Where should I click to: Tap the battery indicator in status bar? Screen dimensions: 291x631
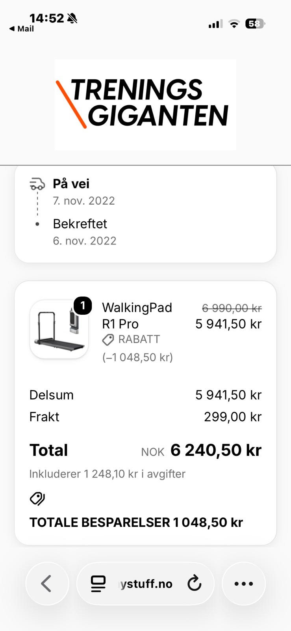coord(255,24)
